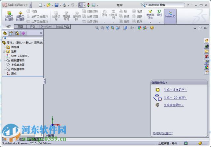This screenshot has width=211, height=147.
Task: Click the 线性阵列 linear pattern tool
Action: coord(113,15)
